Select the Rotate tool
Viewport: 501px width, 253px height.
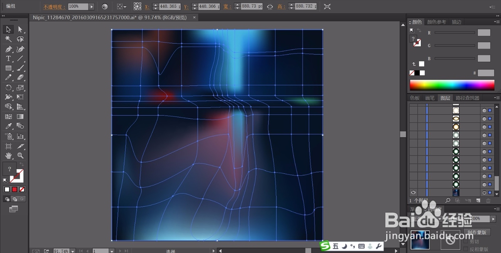(x=9, y=88)
